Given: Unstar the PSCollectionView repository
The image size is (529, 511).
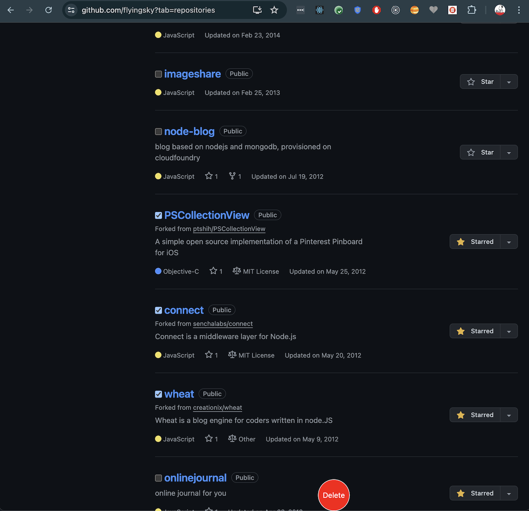Looking at the screenshot, I should coord(475,242).
